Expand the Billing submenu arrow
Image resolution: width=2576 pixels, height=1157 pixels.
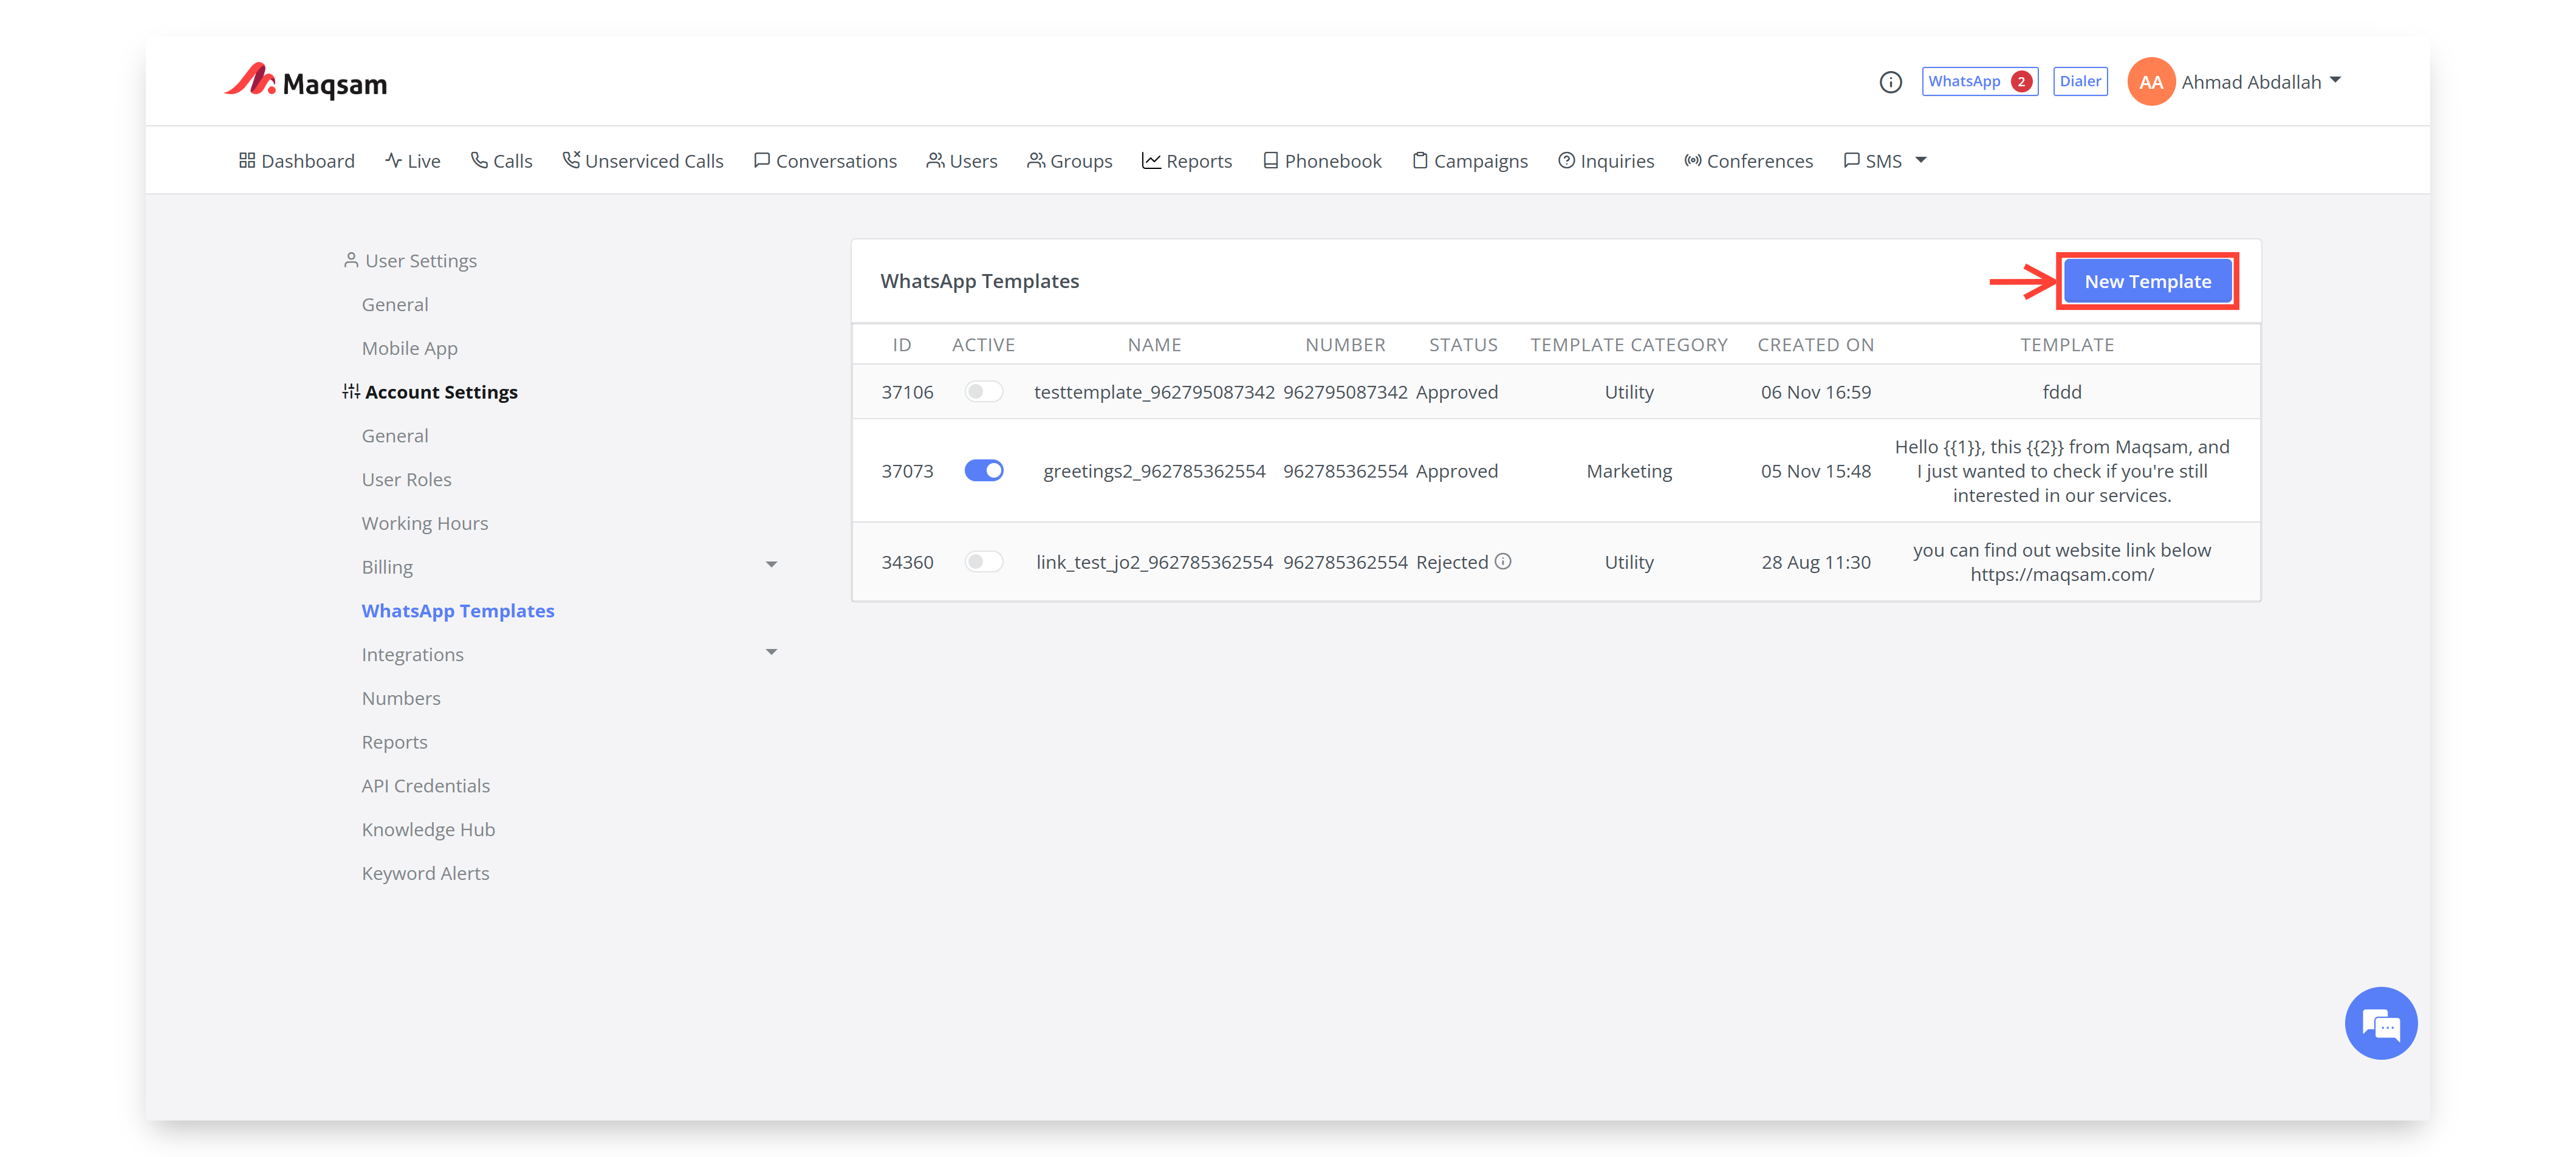[771, 565]
